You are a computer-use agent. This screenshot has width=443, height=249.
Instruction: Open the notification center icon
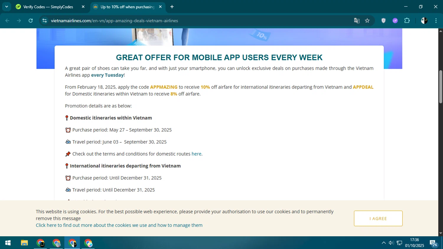434,243
